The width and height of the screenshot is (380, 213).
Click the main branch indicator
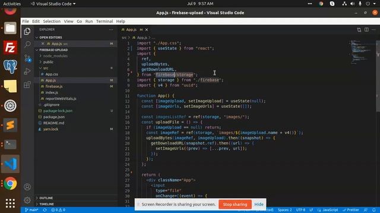(31, 210)
